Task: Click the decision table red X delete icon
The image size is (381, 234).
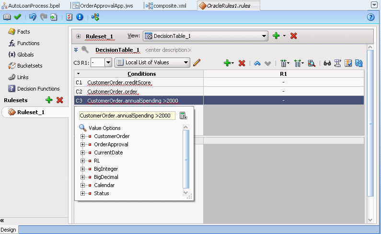Action: pyautogui.click(x=242, y=63)
